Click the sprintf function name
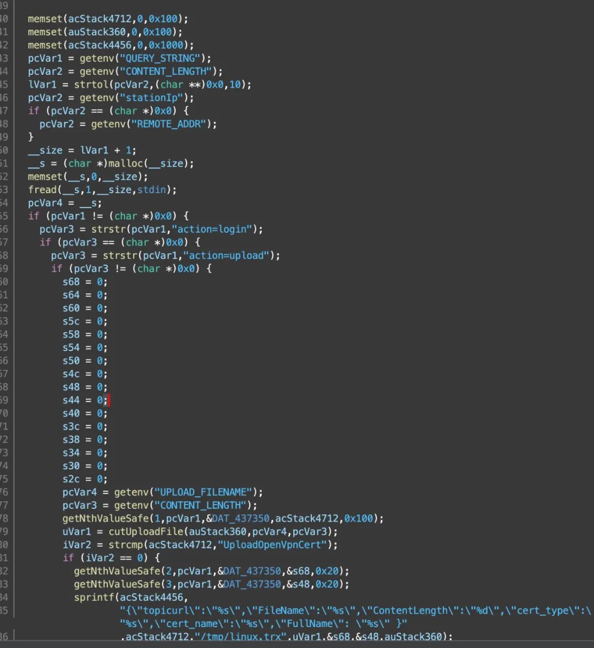Viewport: 594px width, 648px height. coord(94,598)
